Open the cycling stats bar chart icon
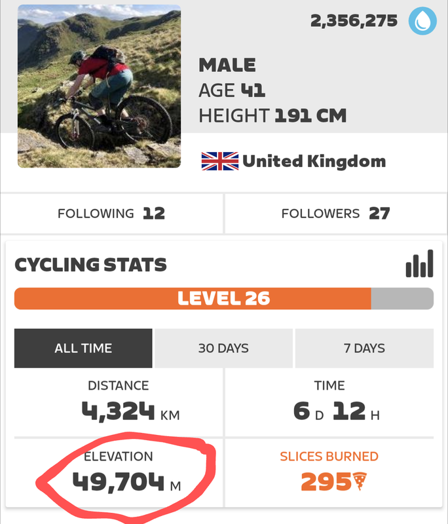The height and width of the screenshot is (524, 448). tap(420, 264)
